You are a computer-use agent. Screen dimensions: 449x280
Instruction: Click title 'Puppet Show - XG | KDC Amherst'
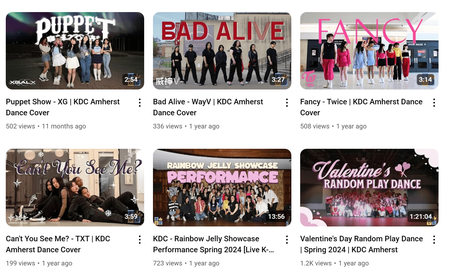point(63,102)
